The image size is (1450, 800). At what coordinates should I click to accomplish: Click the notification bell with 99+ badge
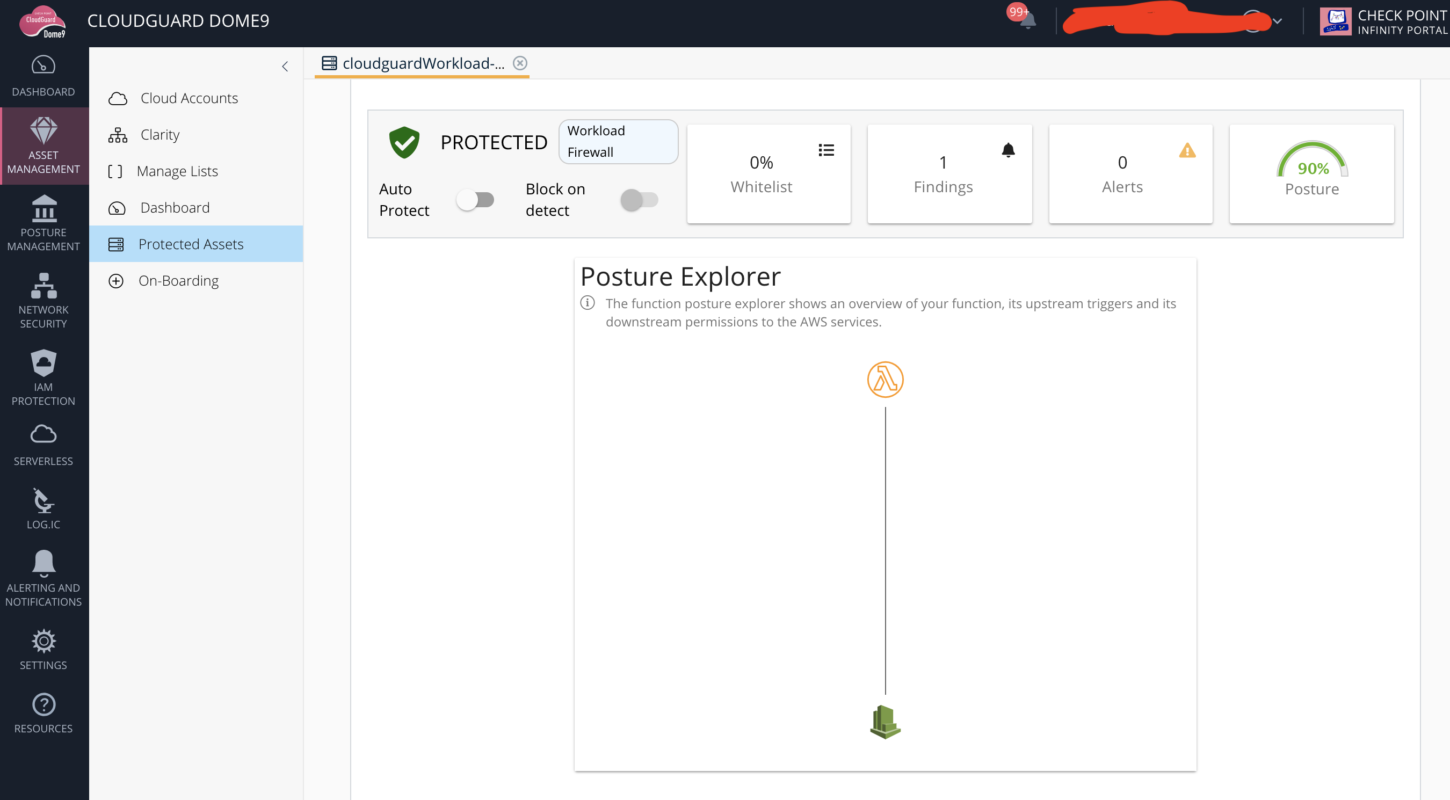click(1027, 20)
